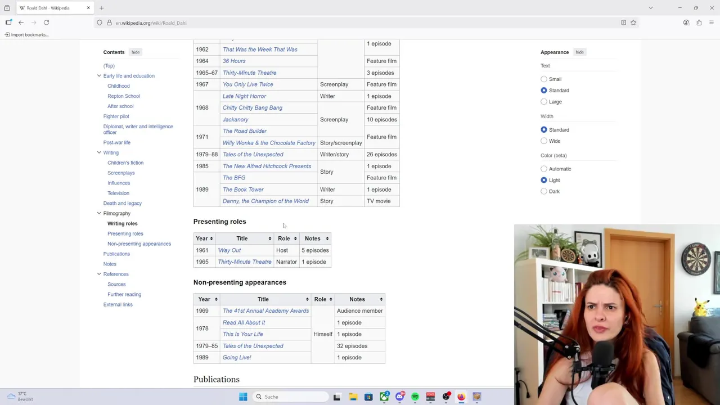Viewport: 720px width, 405px height.
Task: Open The 41st Annual Academy Awards link
Action: 265,311
